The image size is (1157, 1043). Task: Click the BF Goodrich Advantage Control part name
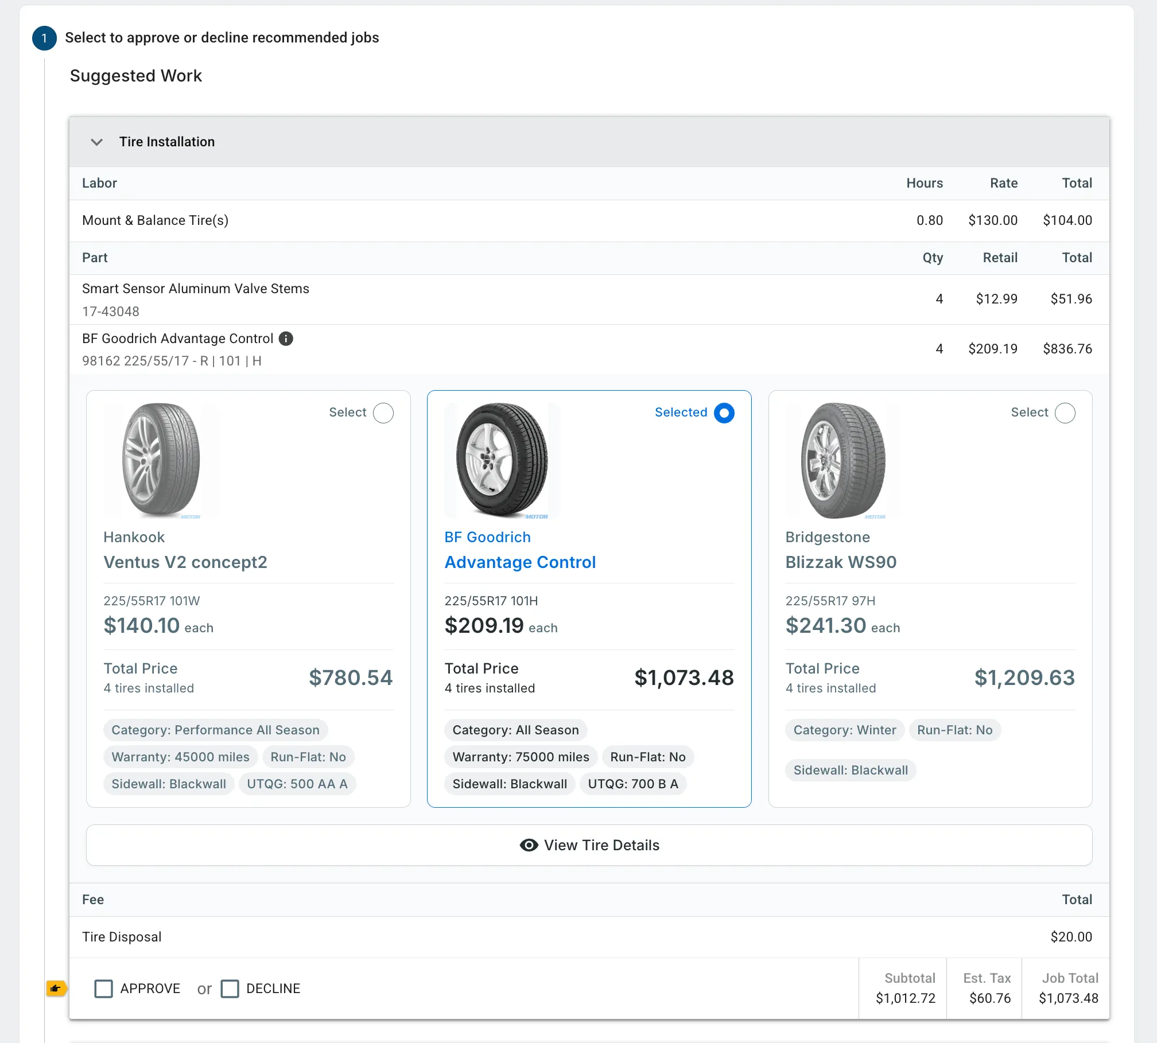tap(178, 338)
